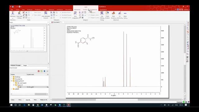Expand the qNMR folder
The image size is (199, 112).
pyautogui.click(x=12, y=89)
